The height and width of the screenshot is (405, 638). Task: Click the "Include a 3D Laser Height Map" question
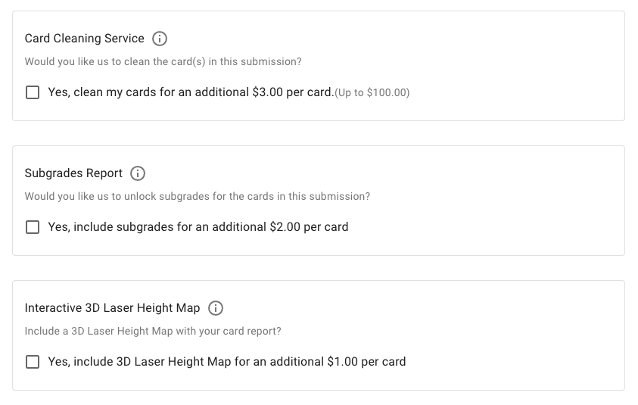click(x=153, y=331)
